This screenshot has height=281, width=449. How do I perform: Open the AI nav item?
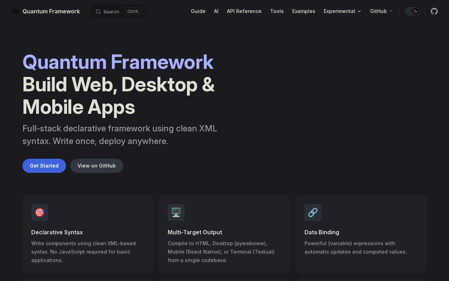point(216,11)
